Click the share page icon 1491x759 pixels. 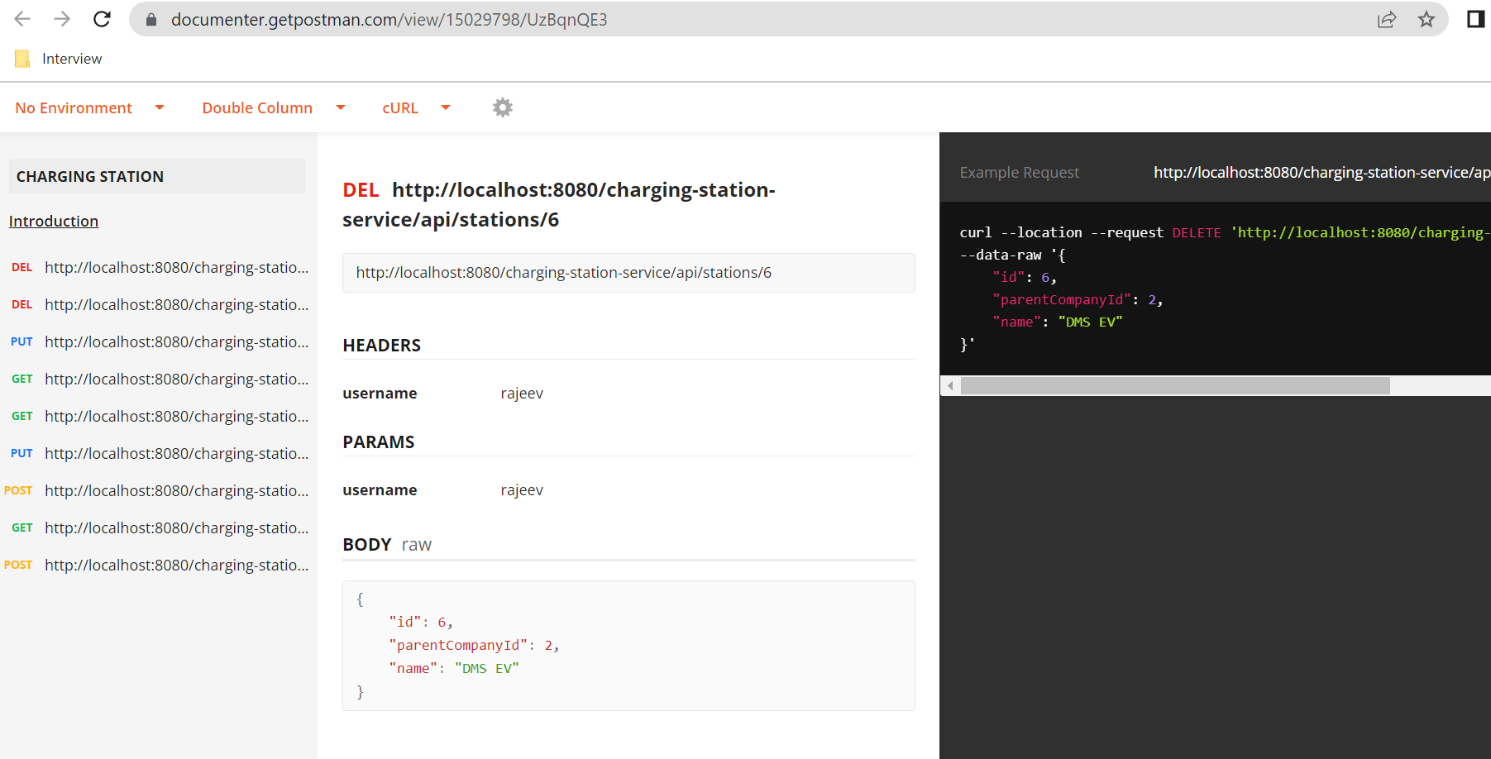(x=1387, y=19)
